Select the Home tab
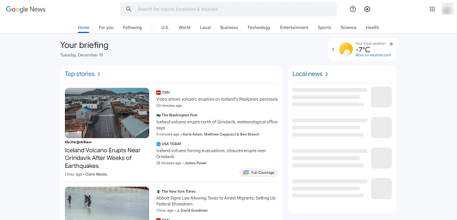 click(x=84, y=28)
